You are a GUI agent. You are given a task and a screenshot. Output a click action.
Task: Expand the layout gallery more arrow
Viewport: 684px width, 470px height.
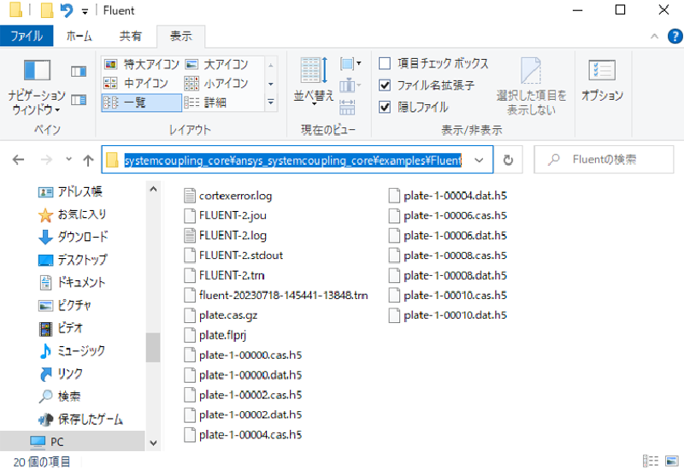pos(271,102)
